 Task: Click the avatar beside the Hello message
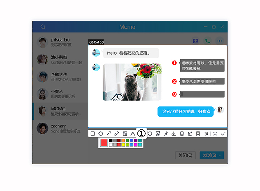pyautogui.click(x=96, y=53)
